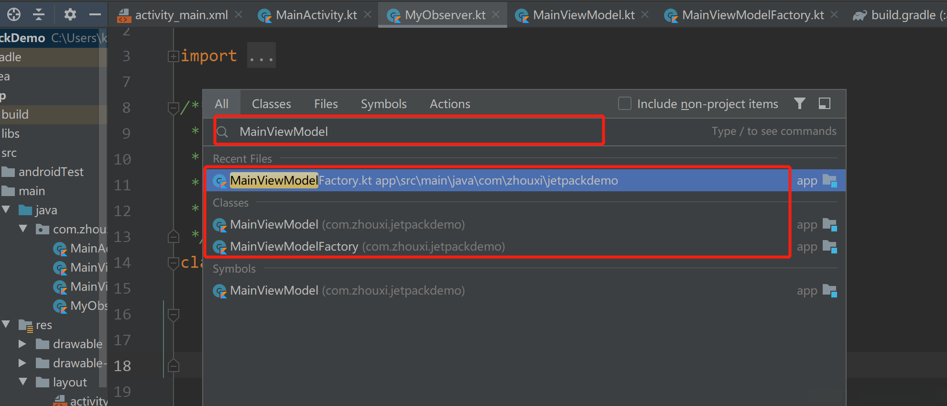The width and height of the screenshot is (947, 406).
Task: Click the layout folder icon
Action: coord(43,382)
